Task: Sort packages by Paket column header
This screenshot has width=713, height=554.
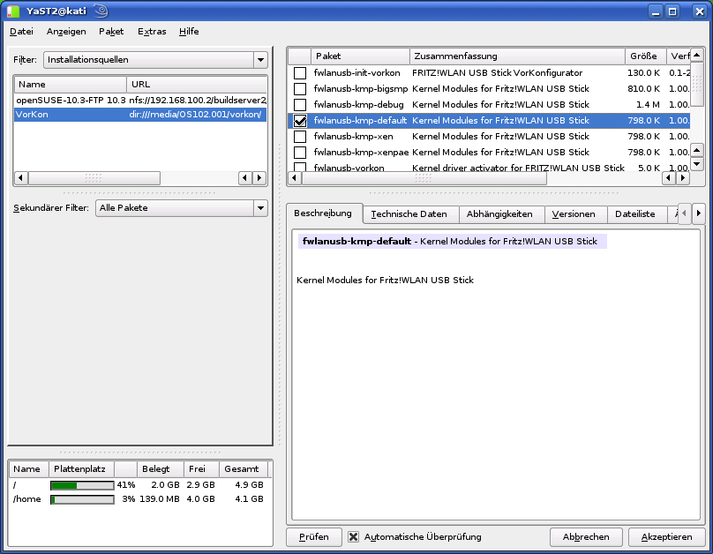Action: [360, 56]
